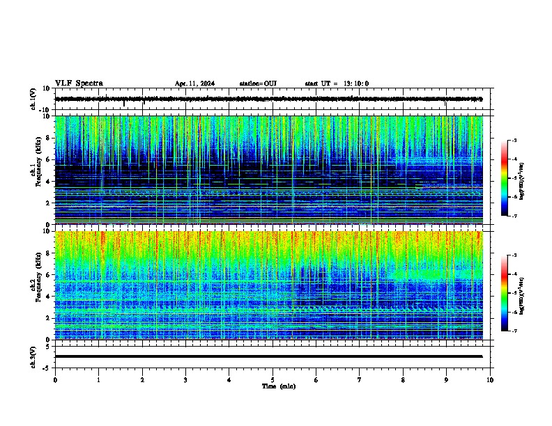
Task: Click the 'VLF Spectra' title text
Action: coord(79,84)
